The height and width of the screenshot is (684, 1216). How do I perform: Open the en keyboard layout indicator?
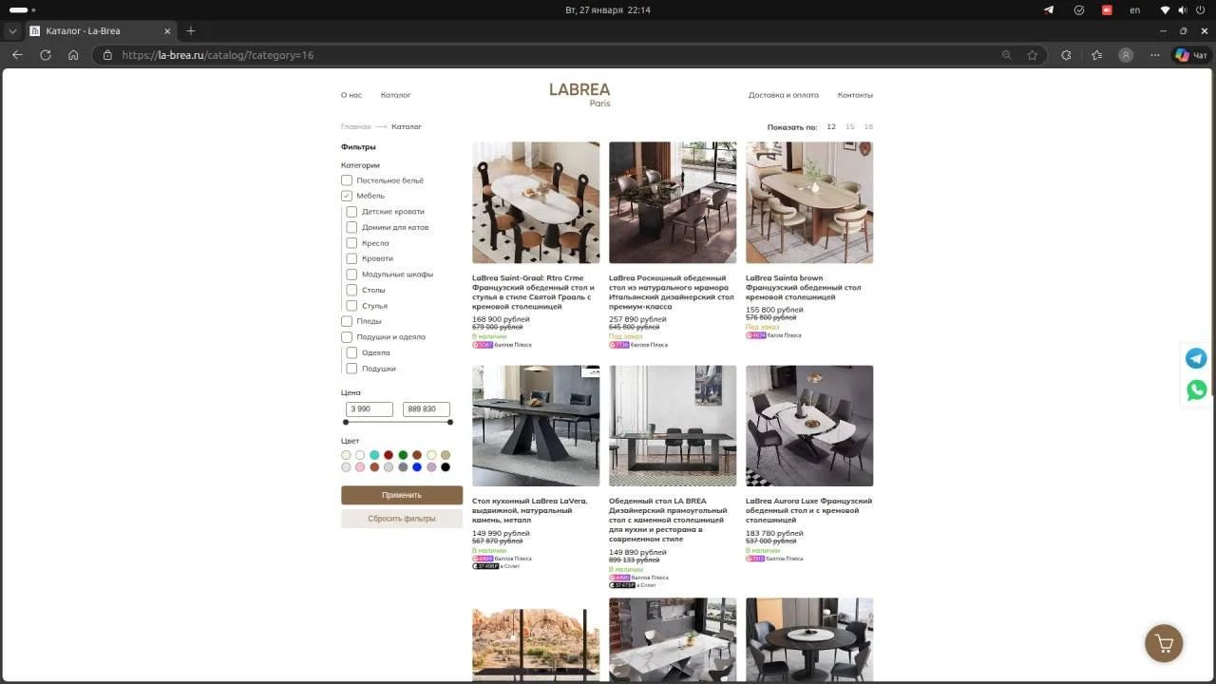point(1134,9)
